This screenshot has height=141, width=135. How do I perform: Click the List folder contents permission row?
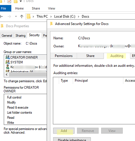[19, 113]
